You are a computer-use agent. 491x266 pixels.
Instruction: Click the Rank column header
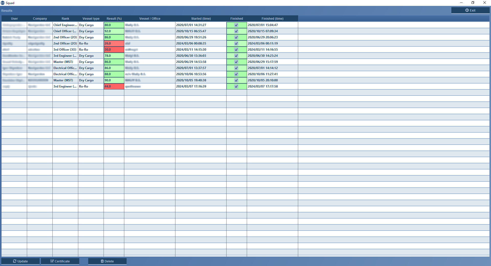(65, 19)
